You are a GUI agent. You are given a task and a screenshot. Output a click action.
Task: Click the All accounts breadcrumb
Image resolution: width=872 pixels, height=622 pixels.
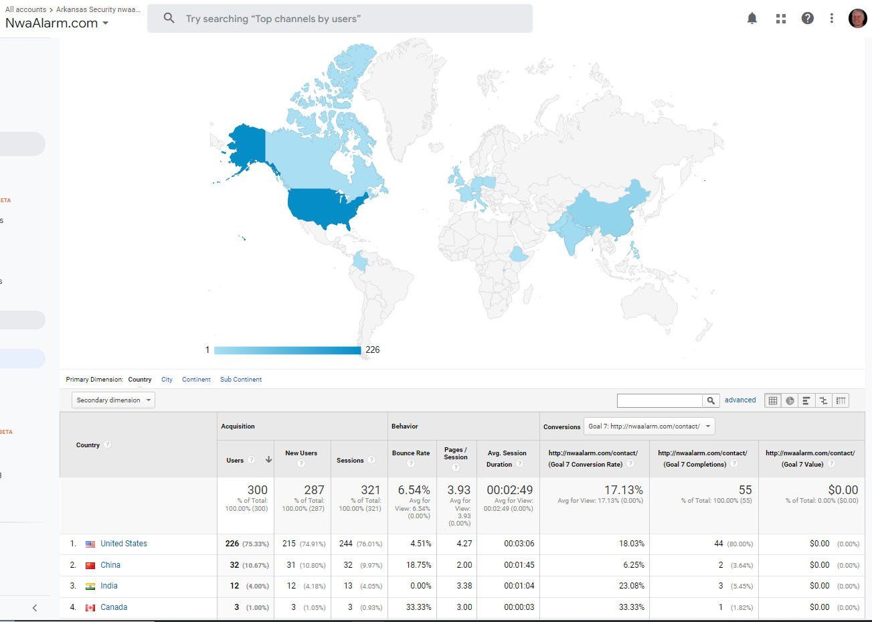pyautogui.click(x=25, y=9)
